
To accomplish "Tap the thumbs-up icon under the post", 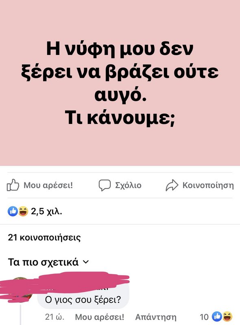I will coord(13,185).
